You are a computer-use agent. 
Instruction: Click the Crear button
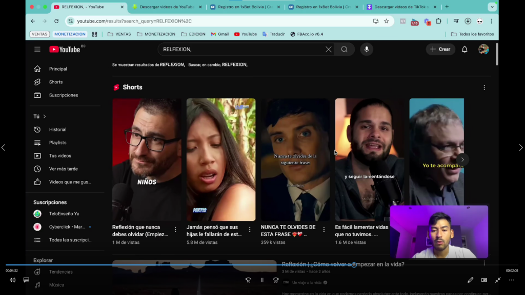pos(440,50)
